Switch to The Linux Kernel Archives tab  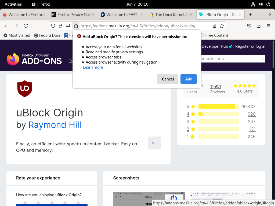[x=171, y=15]
